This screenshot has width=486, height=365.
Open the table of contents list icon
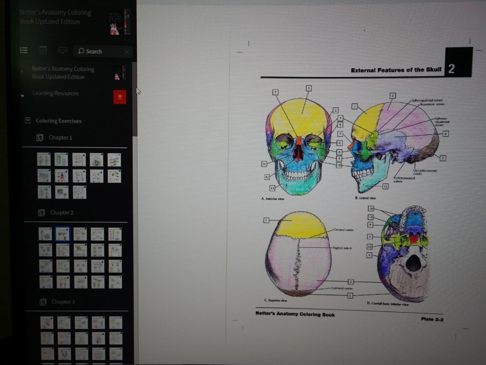24,50
